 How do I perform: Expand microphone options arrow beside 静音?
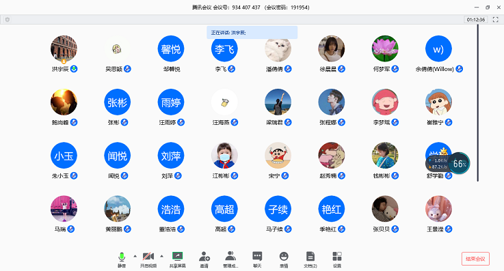[x=135, y=256]
